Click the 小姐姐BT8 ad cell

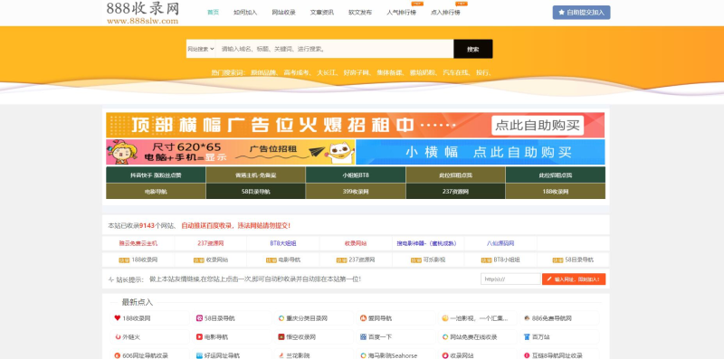(x=356, y=175)
